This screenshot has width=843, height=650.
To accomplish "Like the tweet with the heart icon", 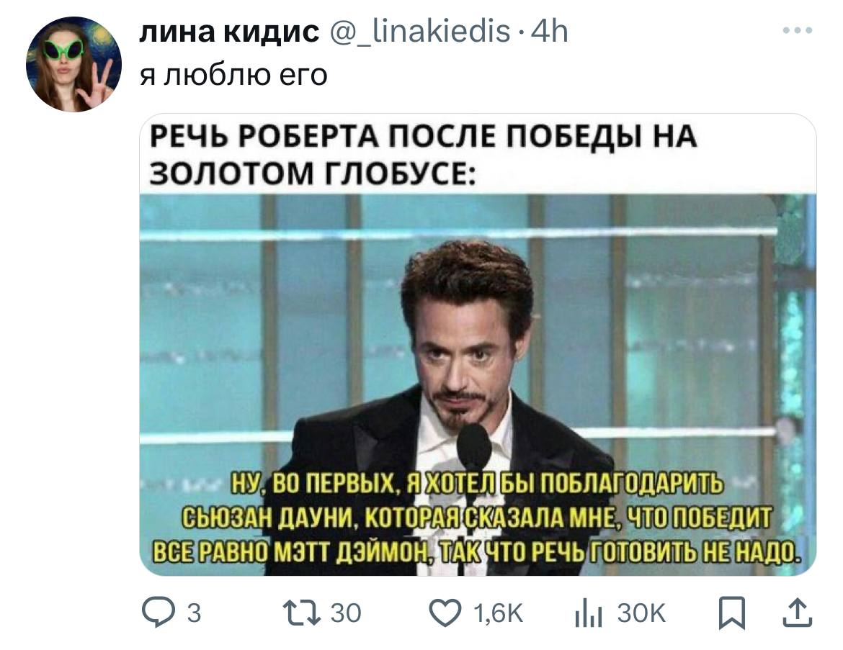I will [445, 613].
